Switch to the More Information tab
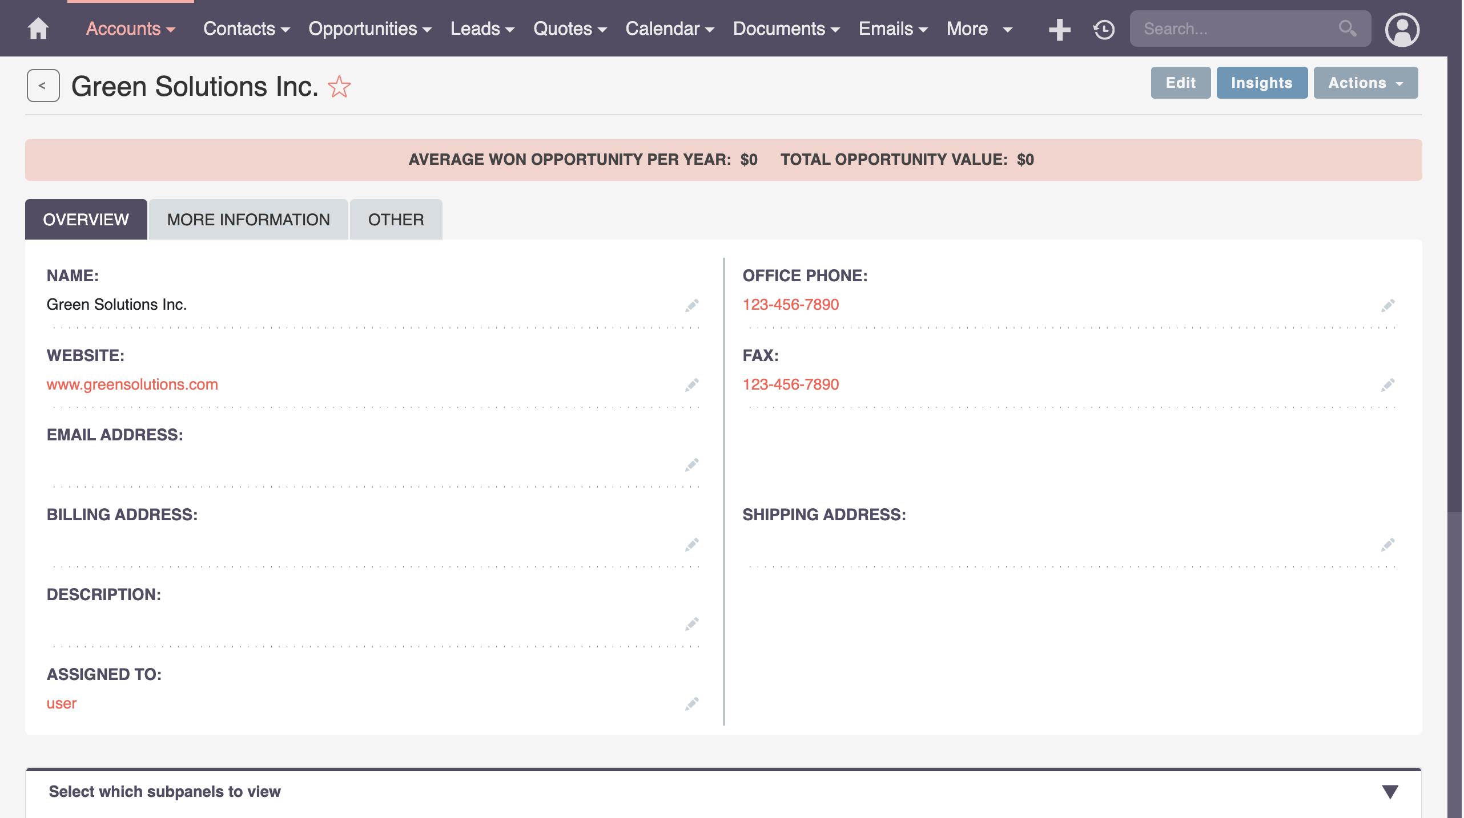The height and width of the screenshot is (818, 1464). point(248,220)
